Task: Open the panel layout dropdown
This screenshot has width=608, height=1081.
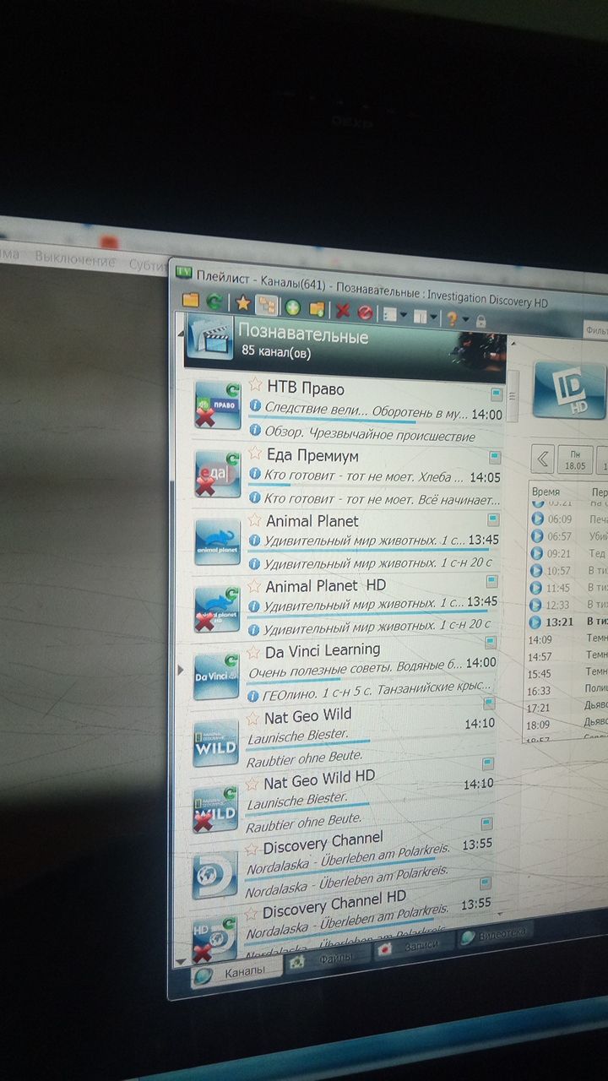Action: click(x=426, y=317)
